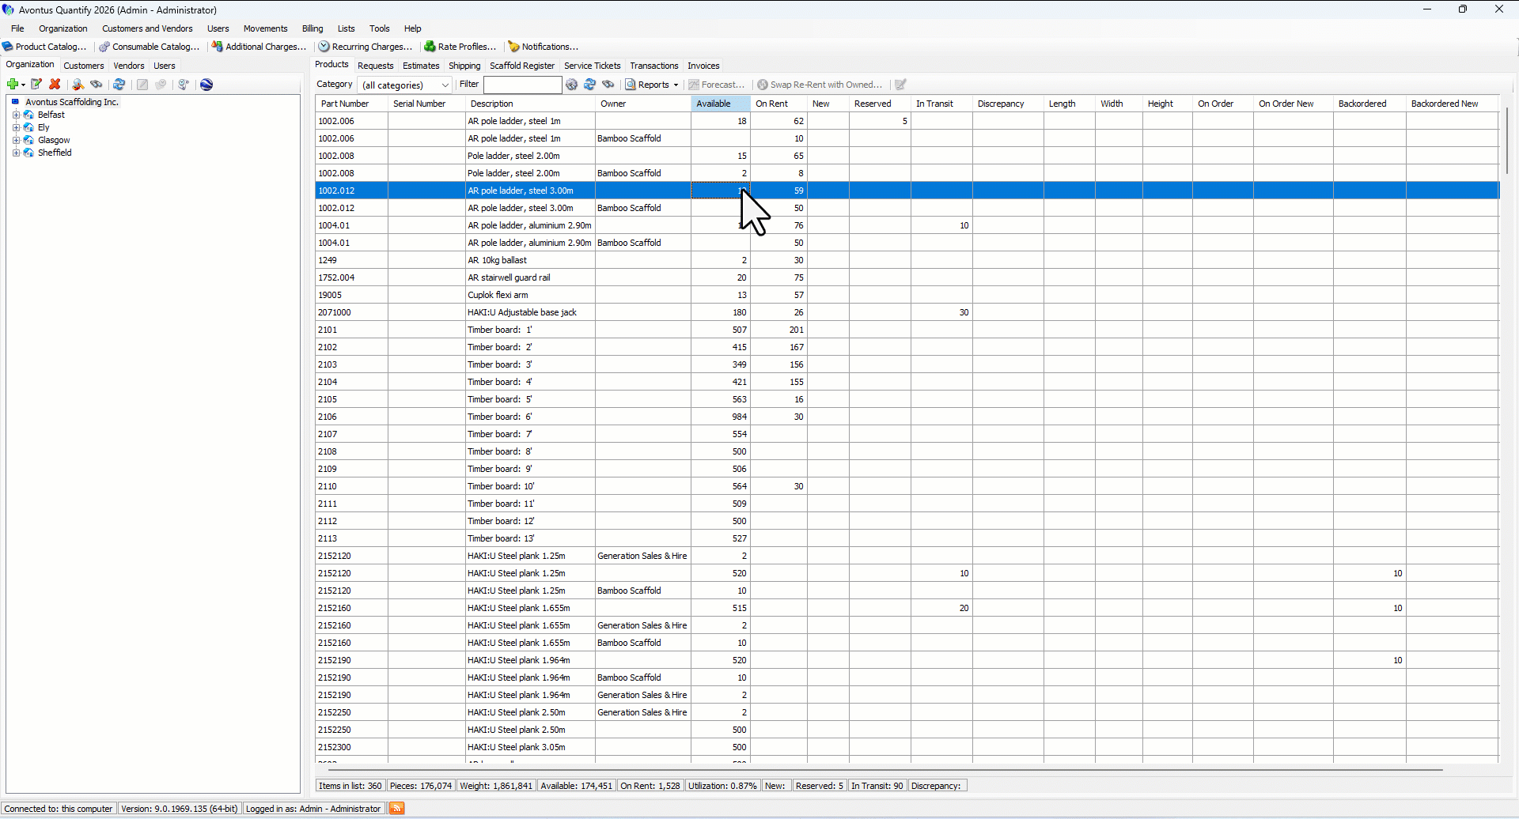Open the Reports dropdown menu
1519x819 pixels.
[653, 85]
